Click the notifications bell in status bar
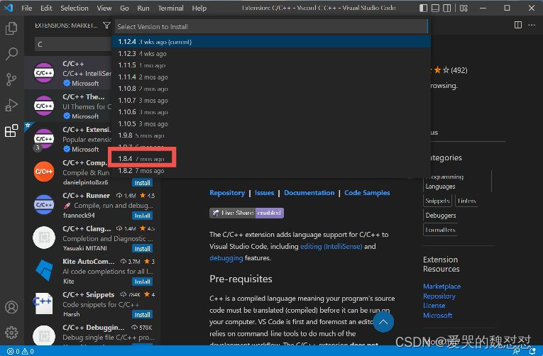 pyautogui.click(x=532, y=351)
